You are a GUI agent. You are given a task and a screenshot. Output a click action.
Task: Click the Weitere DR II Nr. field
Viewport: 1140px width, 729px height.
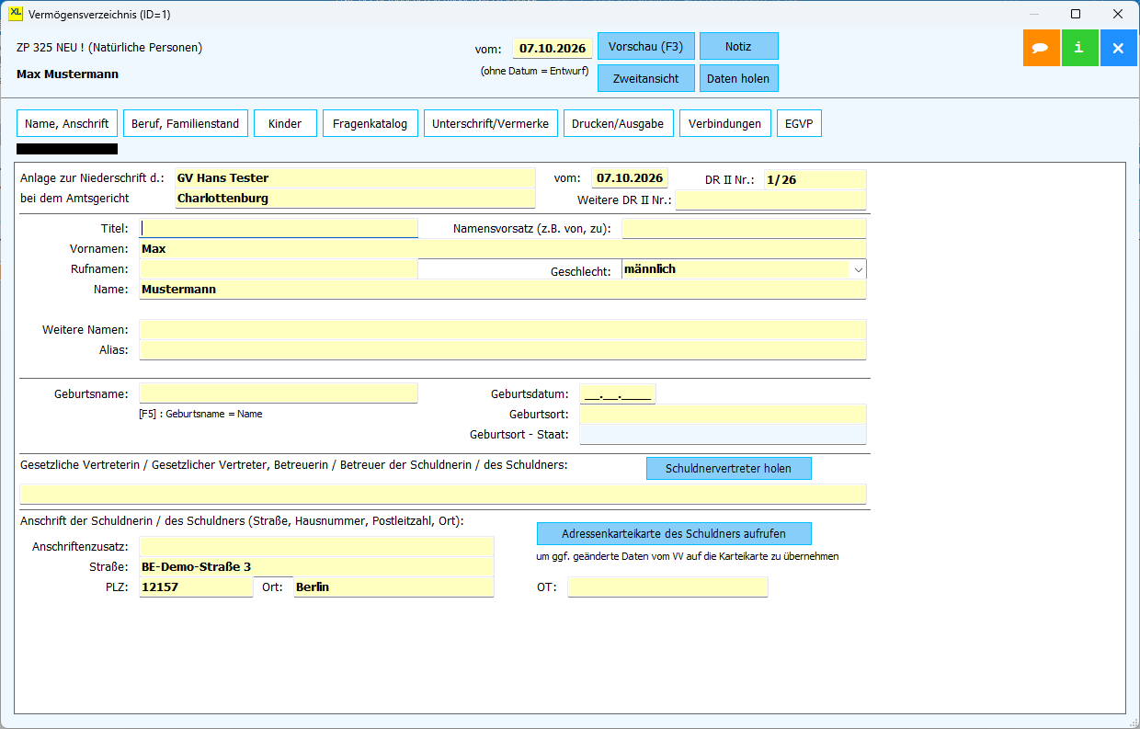(x=771, y=199)
